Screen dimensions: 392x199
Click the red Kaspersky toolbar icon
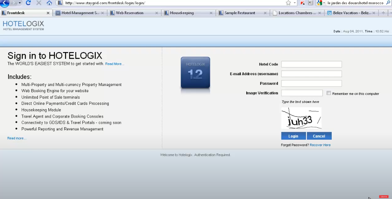pos(302,3)
